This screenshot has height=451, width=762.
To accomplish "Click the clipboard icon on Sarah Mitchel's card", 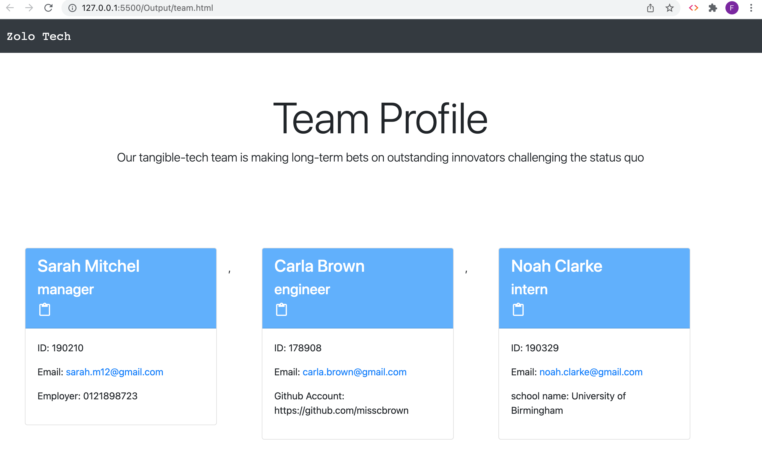I will 44,309.
